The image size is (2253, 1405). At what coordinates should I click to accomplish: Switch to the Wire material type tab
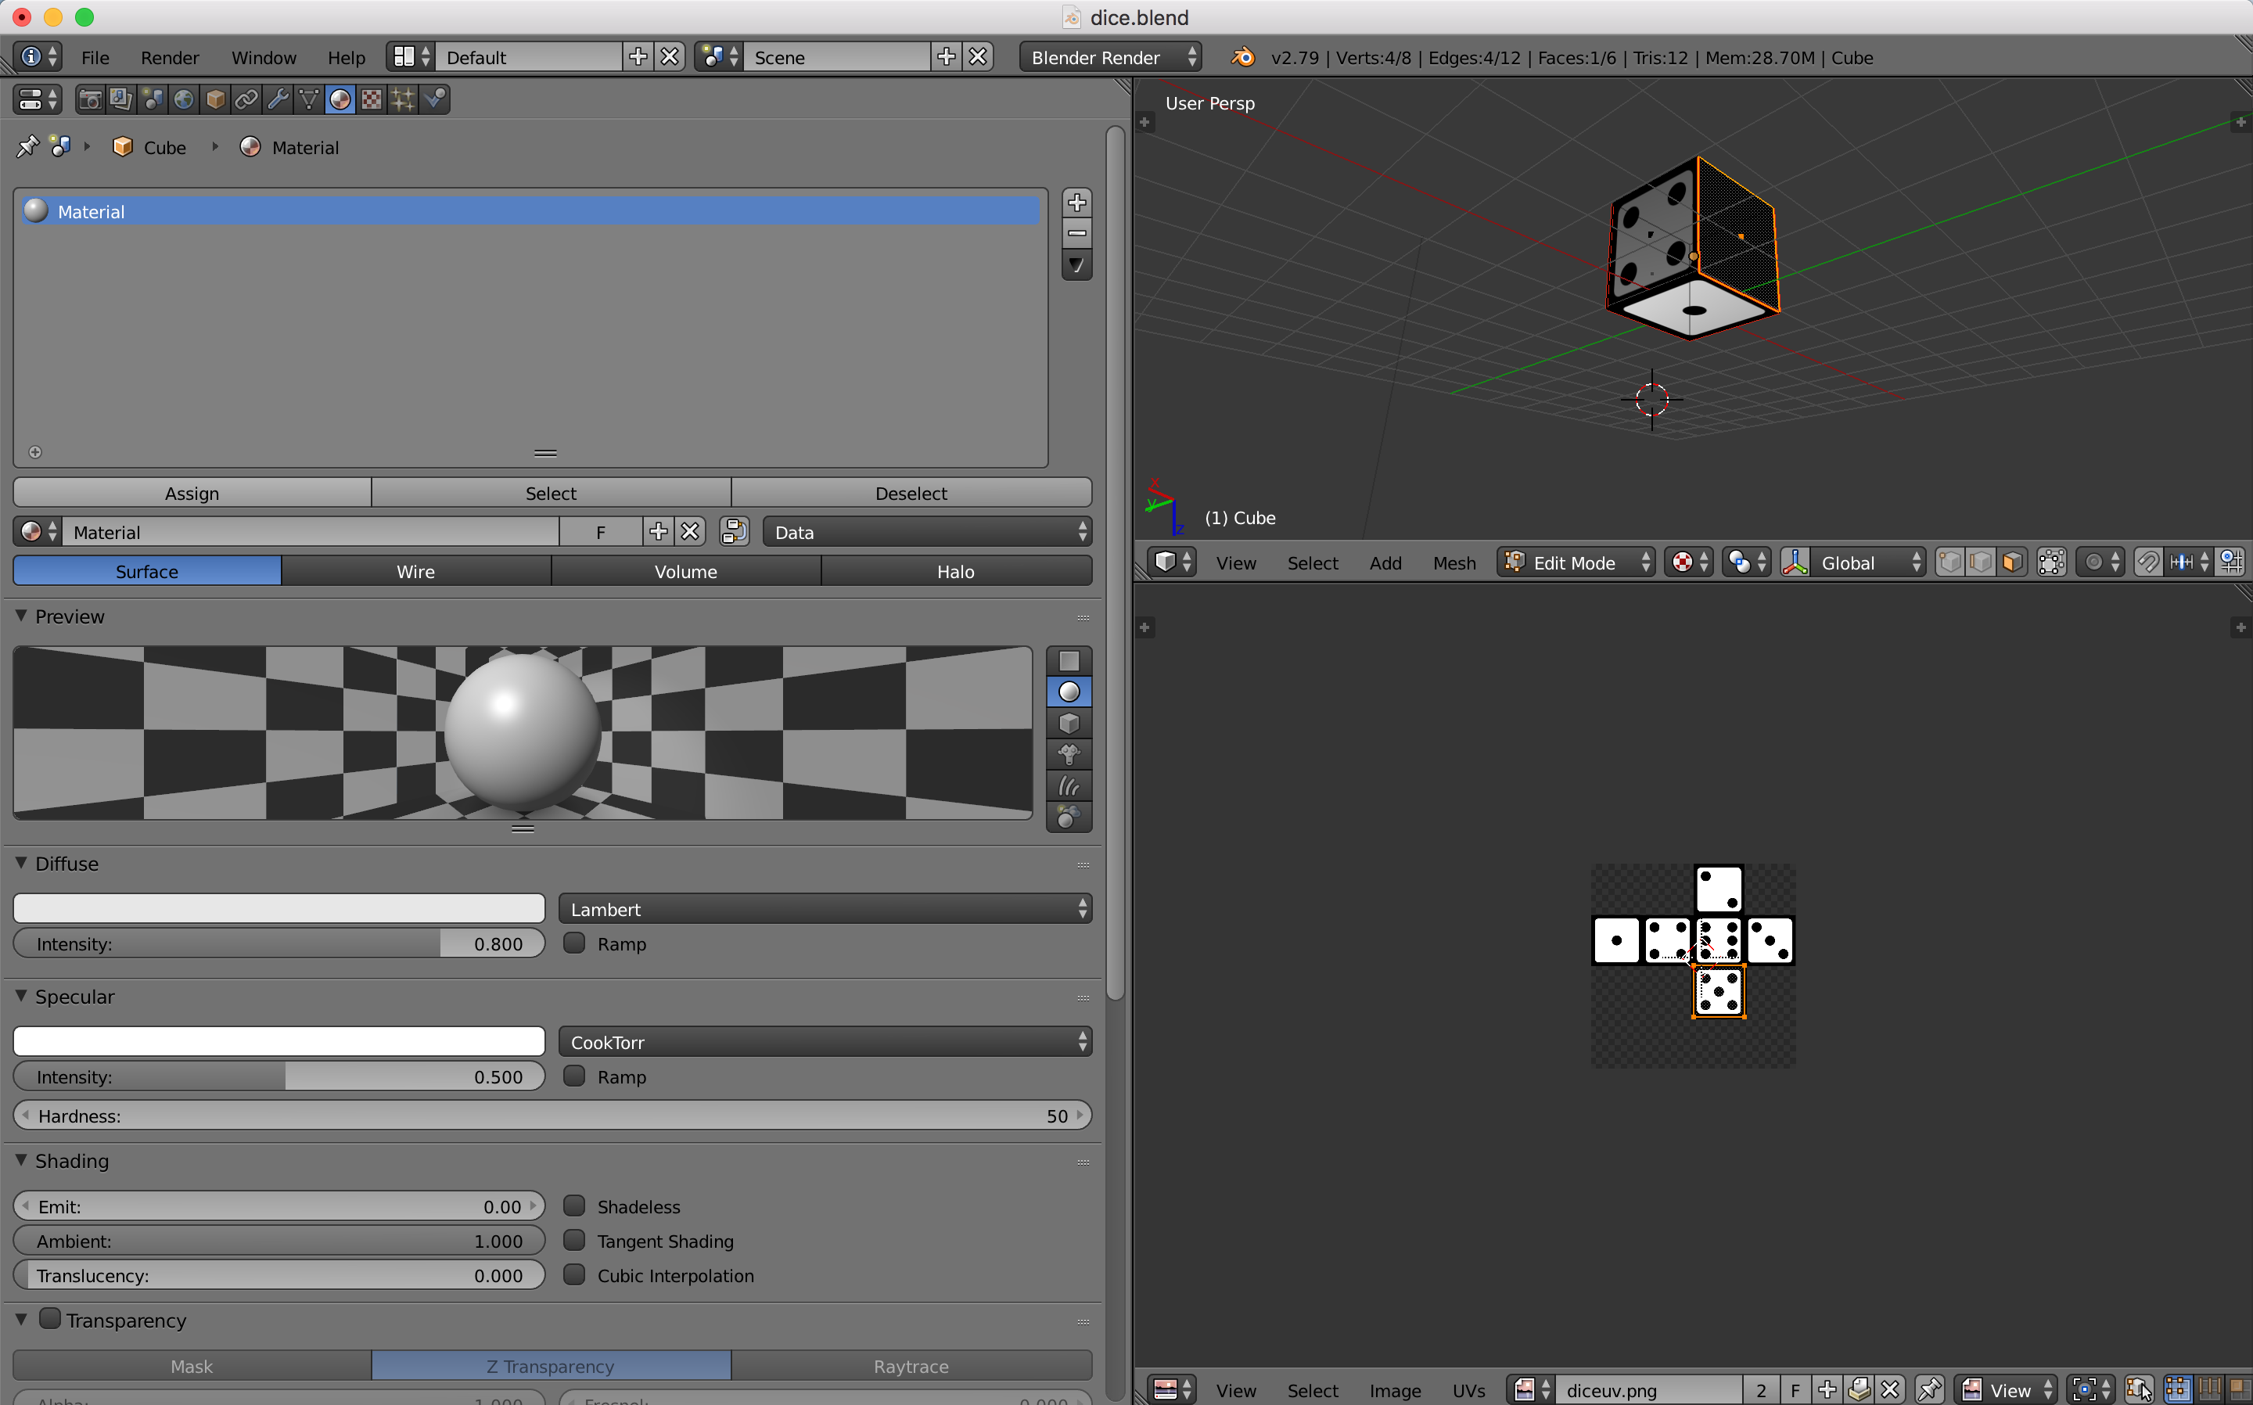[x=415, y=570]
